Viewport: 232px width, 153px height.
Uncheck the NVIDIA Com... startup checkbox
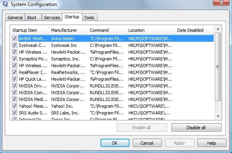(x=14, y=93)
